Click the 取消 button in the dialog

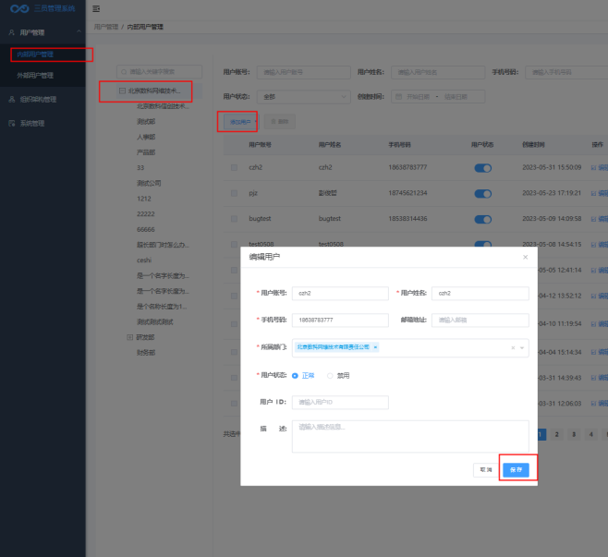point(484,469)
